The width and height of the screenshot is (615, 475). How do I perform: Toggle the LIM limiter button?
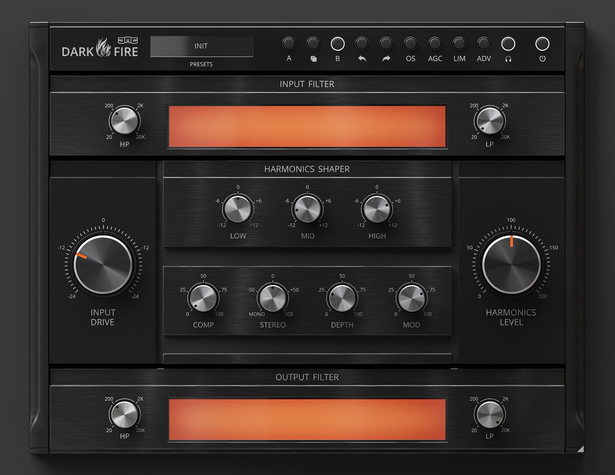459,43
